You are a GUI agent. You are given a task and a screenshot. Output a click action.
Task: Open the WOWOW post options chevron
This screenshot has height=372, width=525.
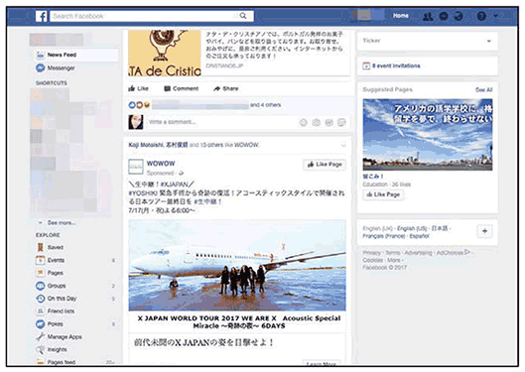(x=343, y=145)
